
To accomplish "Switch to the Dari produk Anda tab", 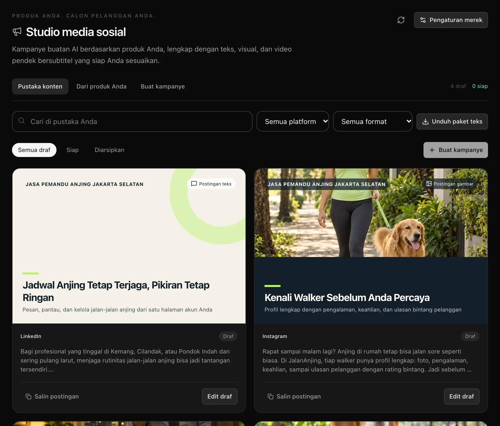I will 101,86.
